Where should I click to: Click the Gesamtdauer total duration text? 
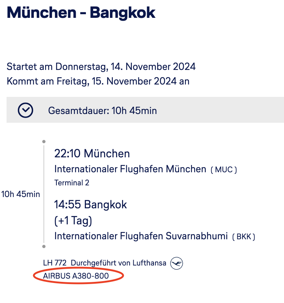[x=102, y=110]
